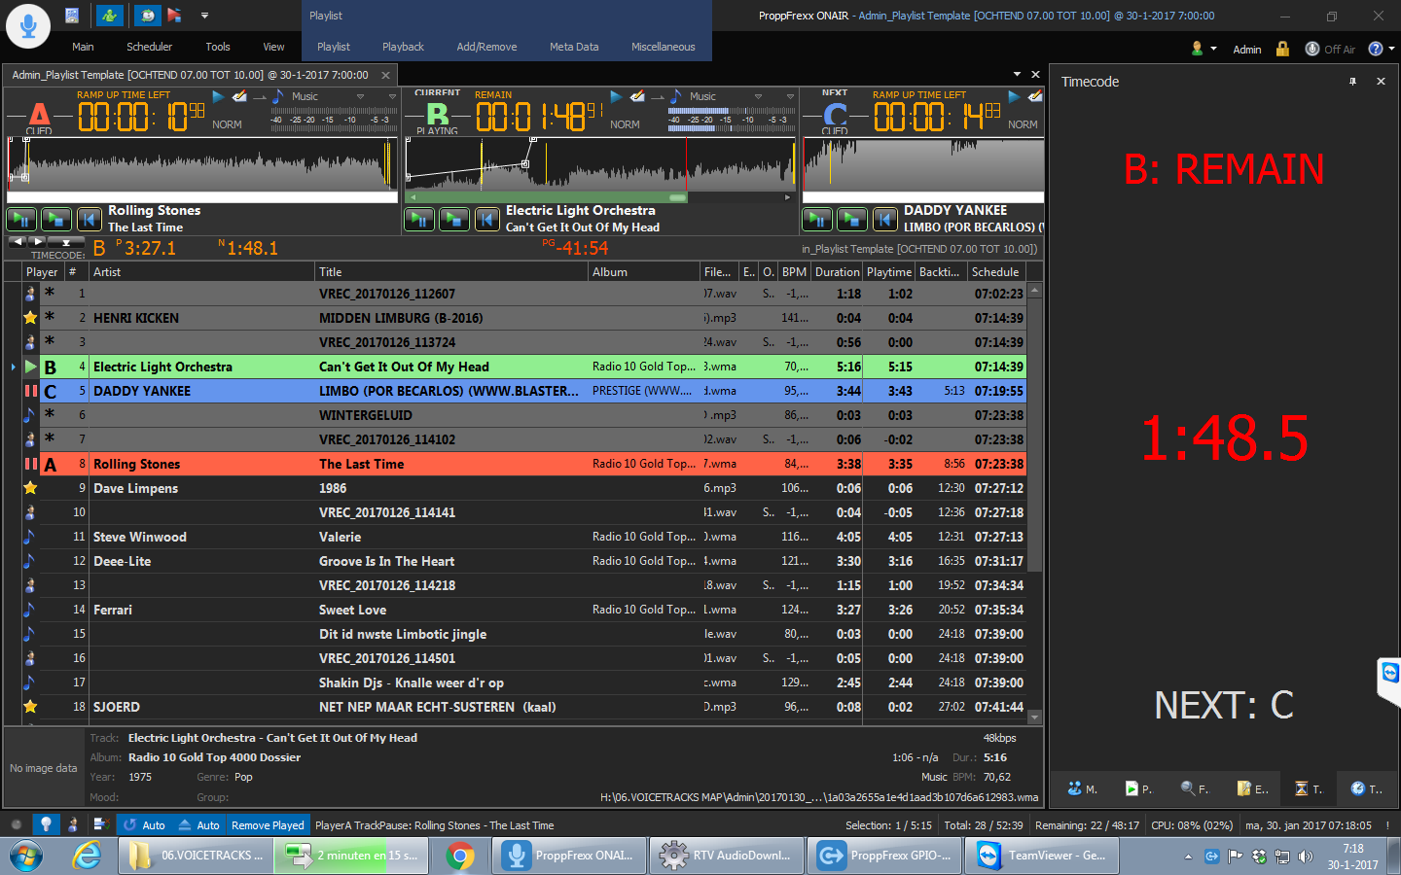This screenshot has height=875, width=1401.
Task: Click Player A edit pencil icon
Action: pyautogui.click(x=239, y=96)
